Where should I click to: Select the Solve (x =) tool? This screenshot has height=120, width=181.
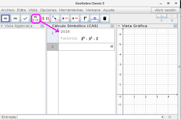65,18
